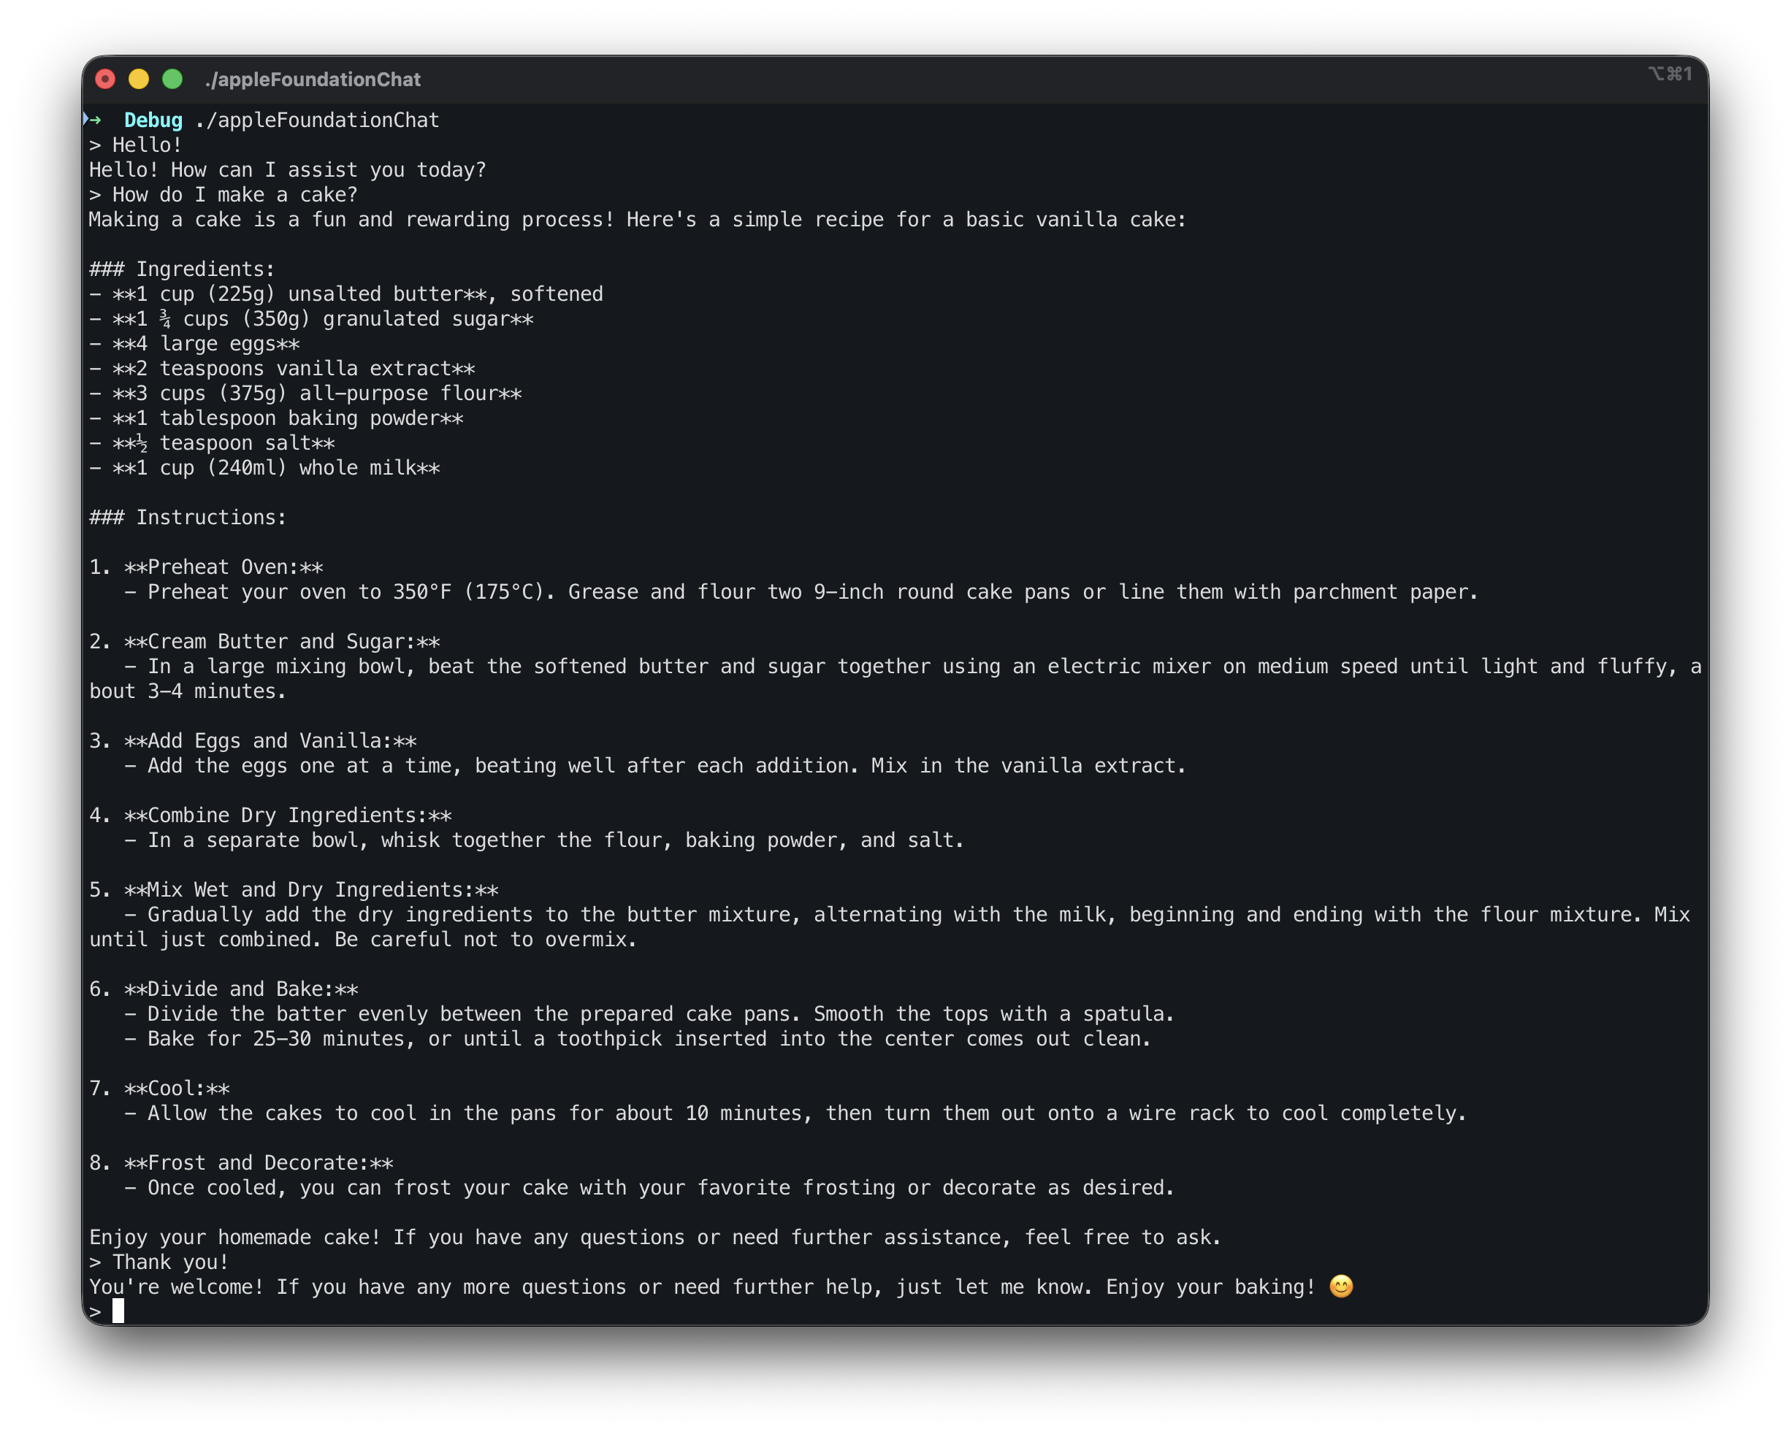
Task: Click the "Frost and Decorate" step title
Action: coord(259,1162)
